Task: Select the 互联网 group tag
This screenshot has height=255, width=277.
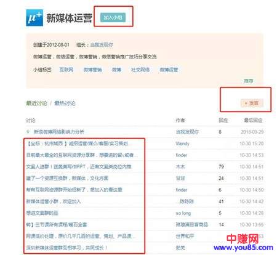Action: (x=66, y=70)
